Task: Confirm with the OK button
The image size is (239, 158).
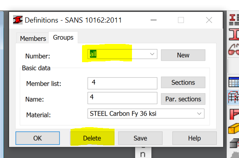Action: [x=38, y=138]
